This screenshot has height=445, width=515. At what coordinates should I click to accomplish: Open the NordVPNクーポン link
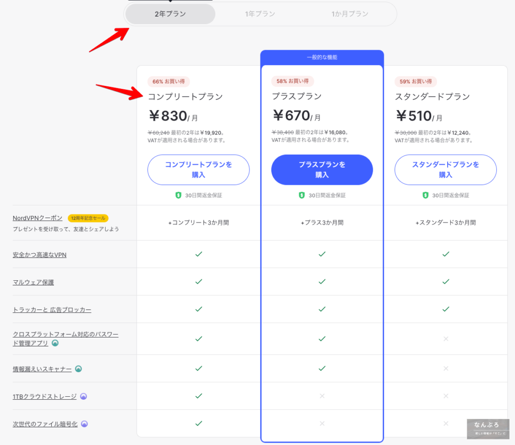click(38, 218)
